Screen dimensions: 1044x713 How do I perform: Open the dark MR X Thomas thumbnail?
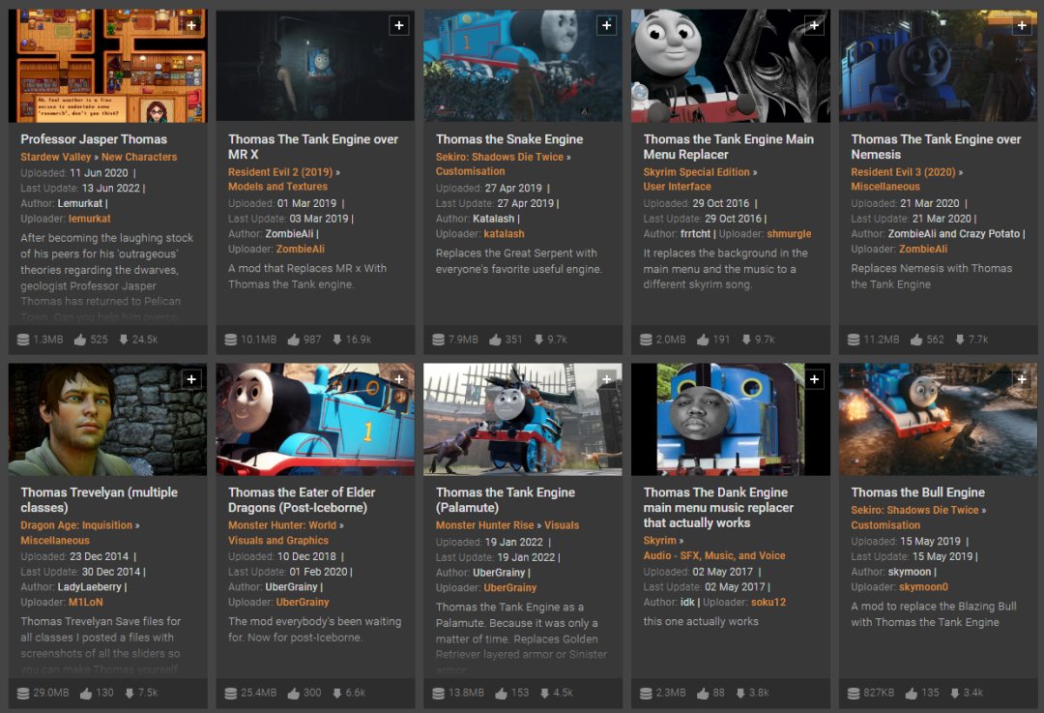315,66
